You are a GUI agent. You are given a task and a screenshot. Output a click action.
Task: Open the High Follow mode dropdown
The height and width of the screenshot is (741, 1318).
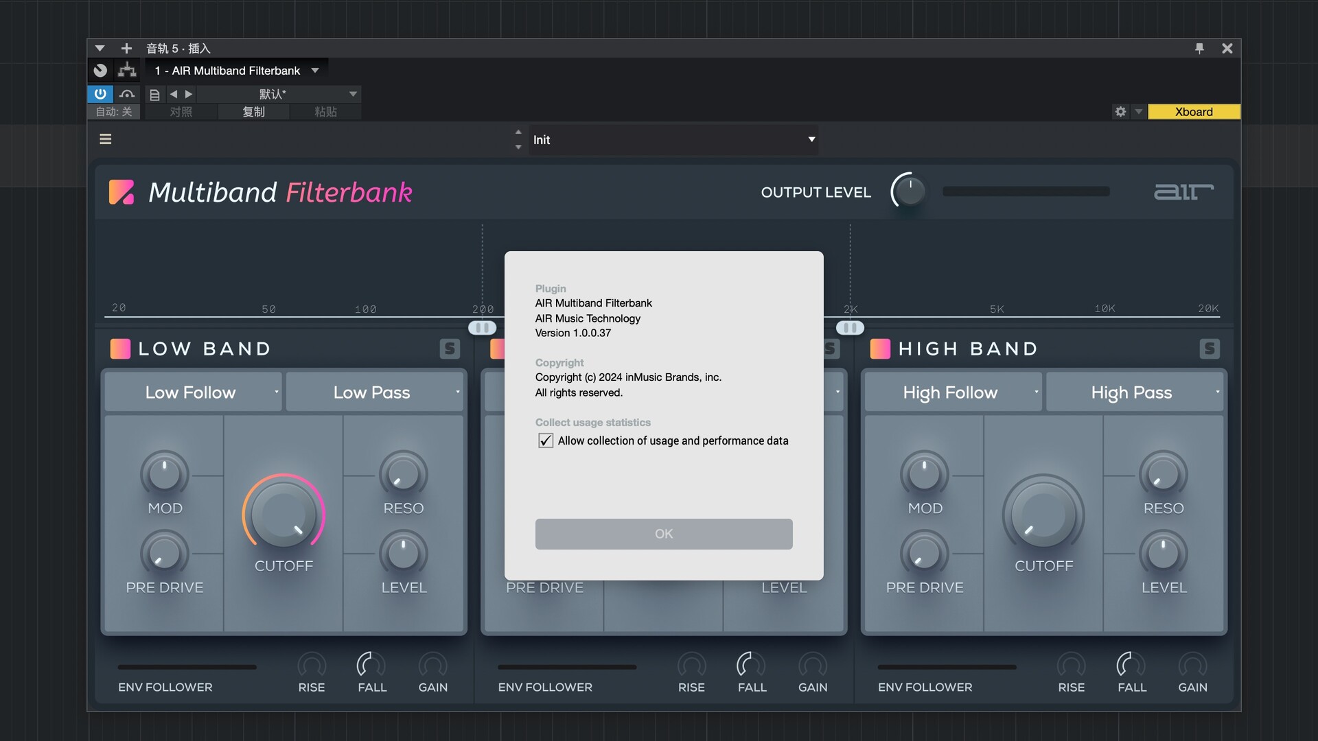953,392
